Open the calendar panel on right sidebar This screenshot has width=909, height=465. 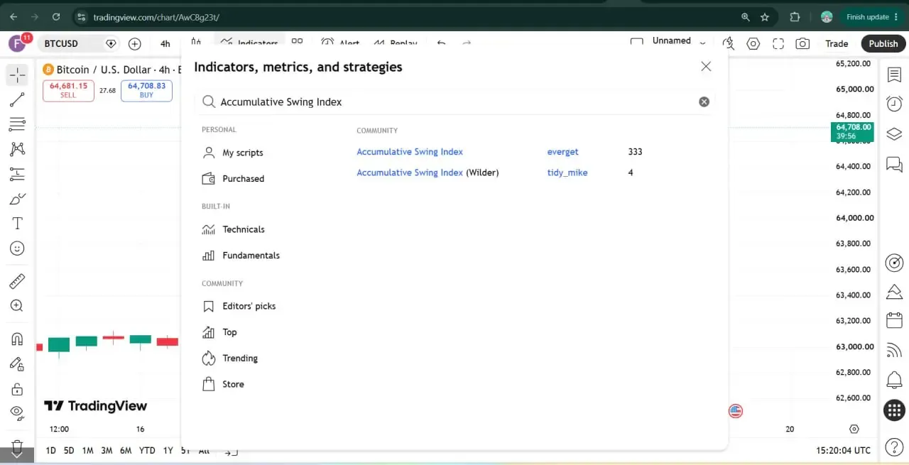(894, 319)
